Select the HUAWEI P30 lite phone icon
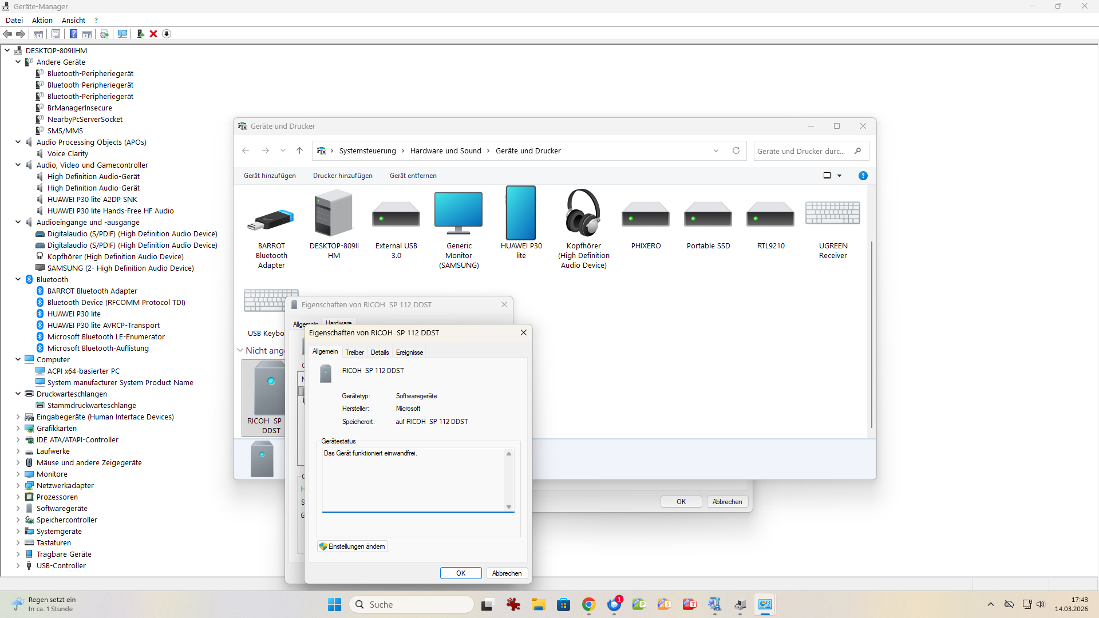The height and width of the screenshot is (618, 1099). (x=521, y=213)
